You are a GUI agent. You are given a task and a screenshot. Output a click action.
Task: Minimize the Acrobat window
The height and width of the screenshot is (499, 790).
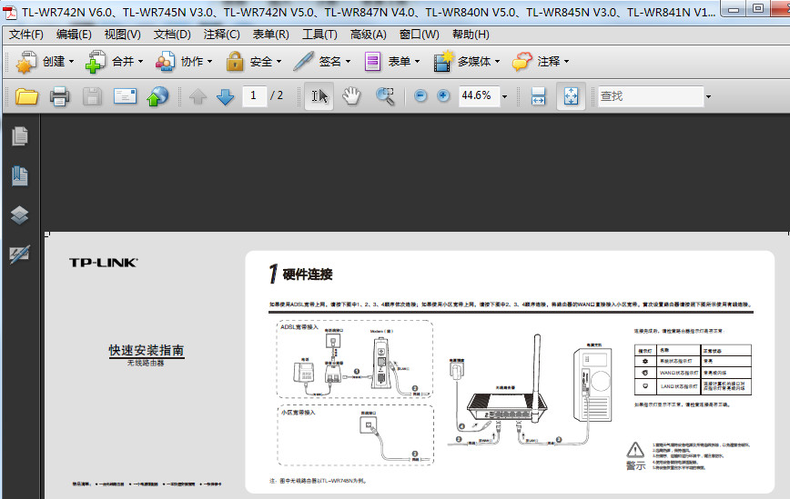tap(734, 9)
